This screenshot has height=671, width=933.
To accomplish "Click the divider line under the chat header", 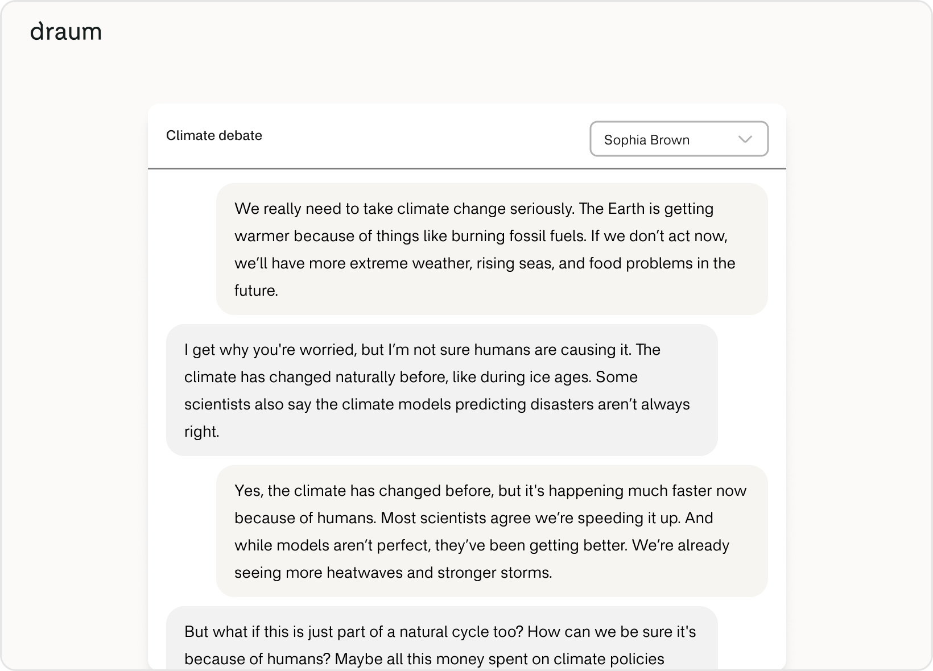I will point(466,169).
